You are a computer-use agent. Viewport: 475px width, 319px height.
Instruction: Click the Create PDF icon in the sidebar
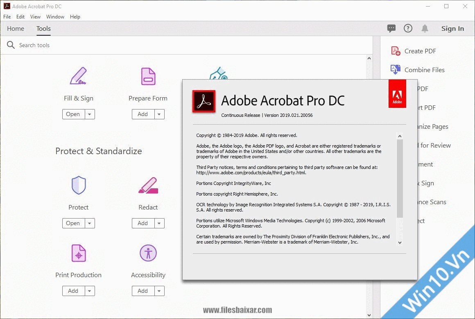click(396, 51)
